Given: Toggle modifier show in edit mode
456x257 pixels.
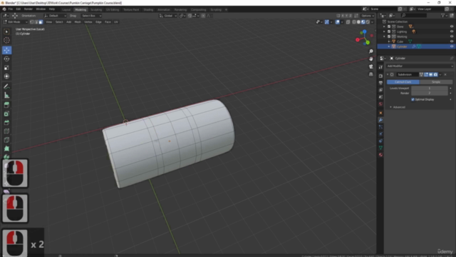Looking at the screenshot, I should tap(426, 74).
